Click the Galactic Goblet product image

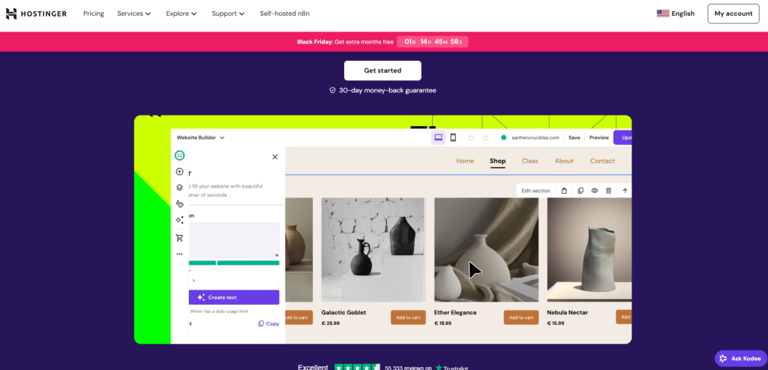(373, 249)
